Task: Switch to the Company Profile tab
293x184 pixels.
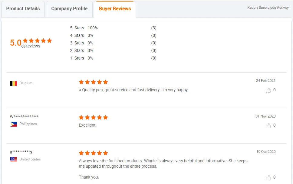Action: pos(69,9)
